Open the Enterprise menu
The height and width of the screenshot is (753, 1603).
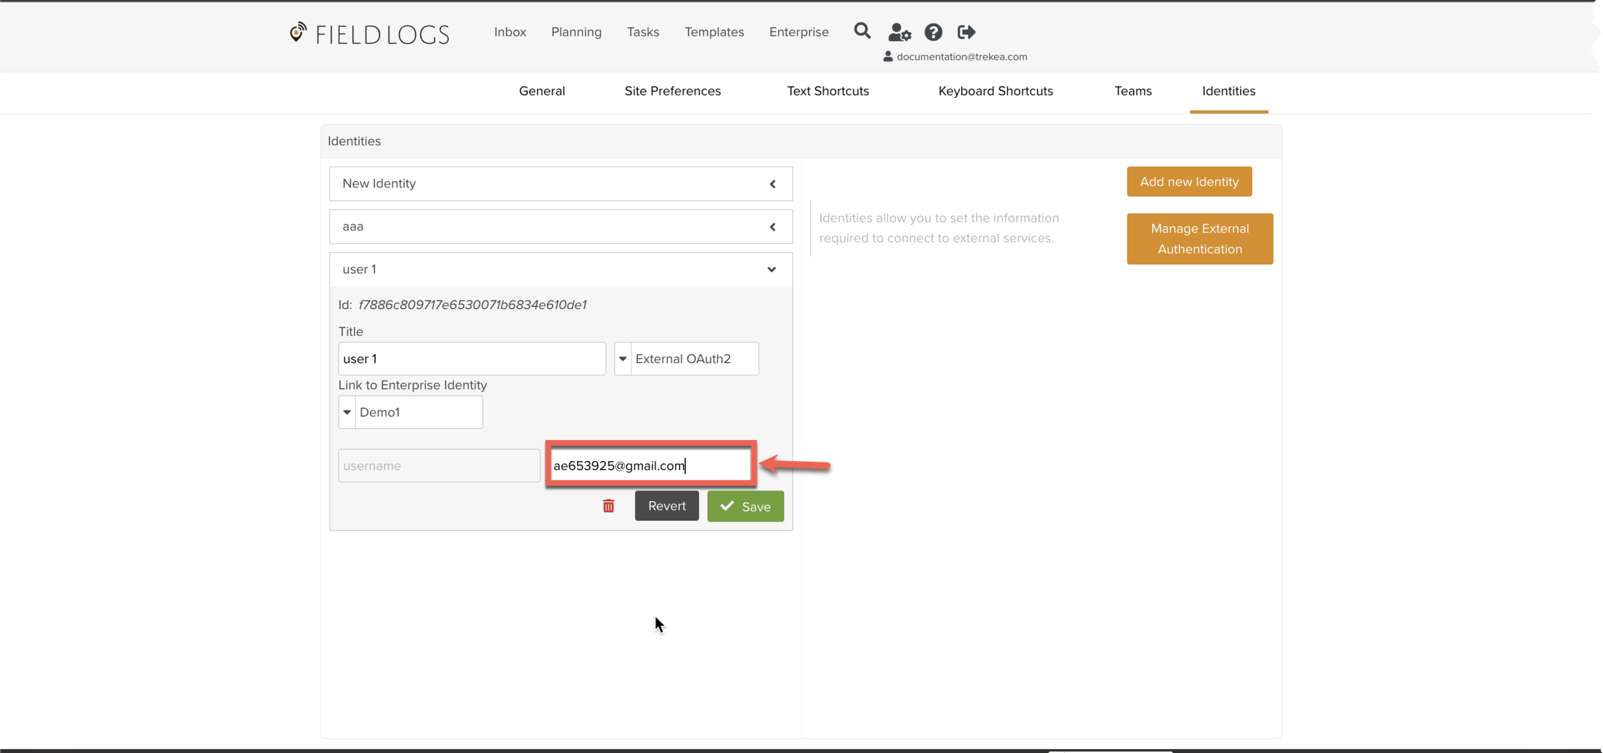click(798, 32)
